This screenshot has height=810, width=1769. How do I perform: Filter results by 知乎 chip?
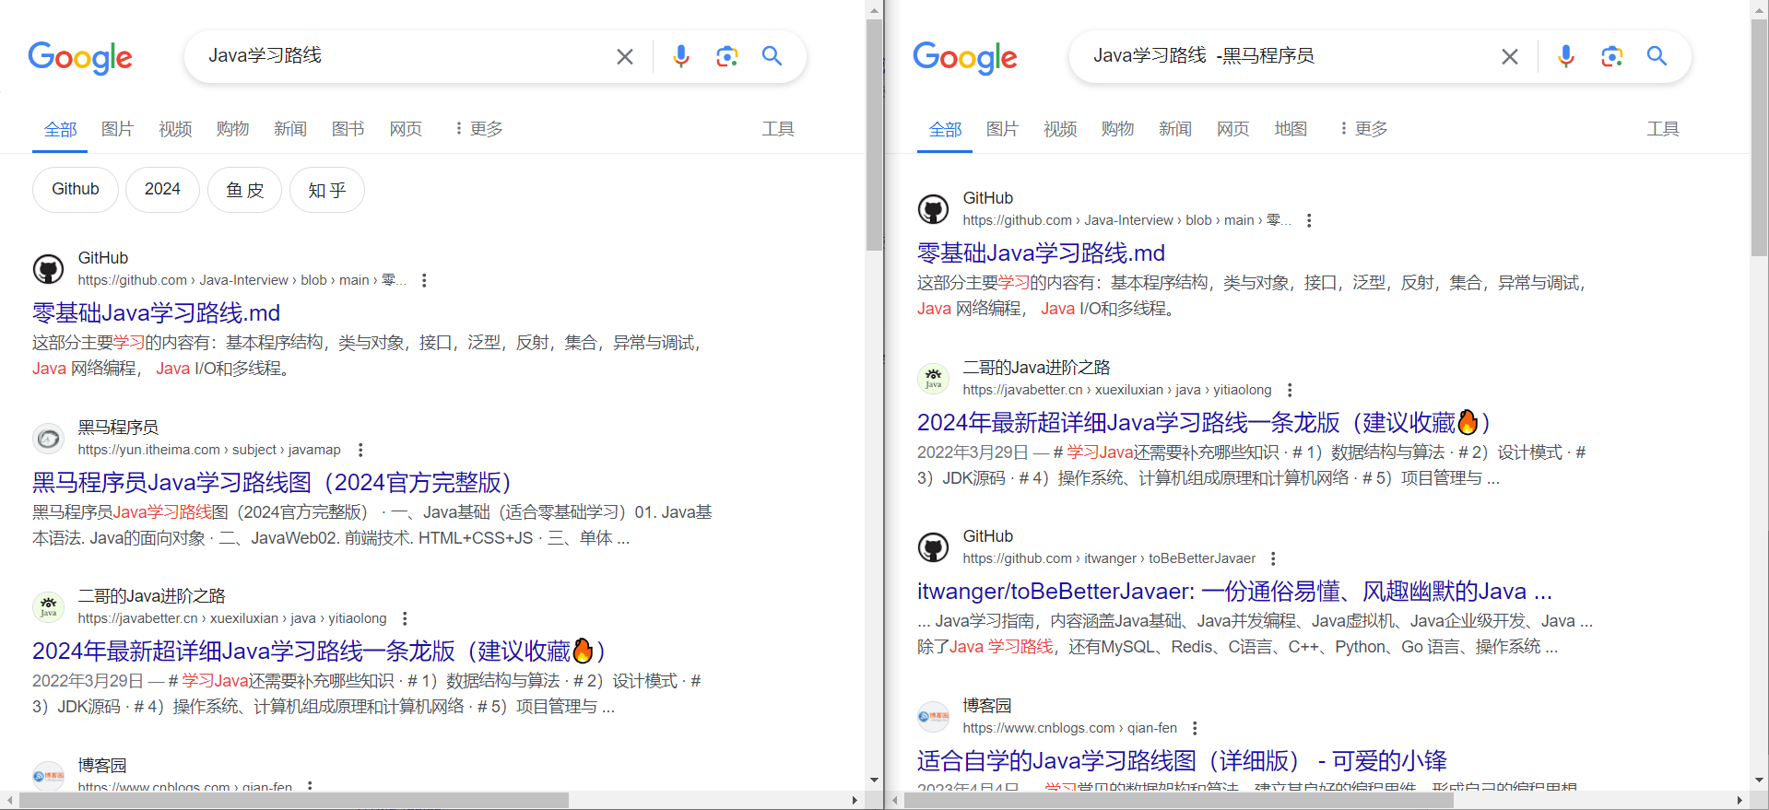point(327,190)
